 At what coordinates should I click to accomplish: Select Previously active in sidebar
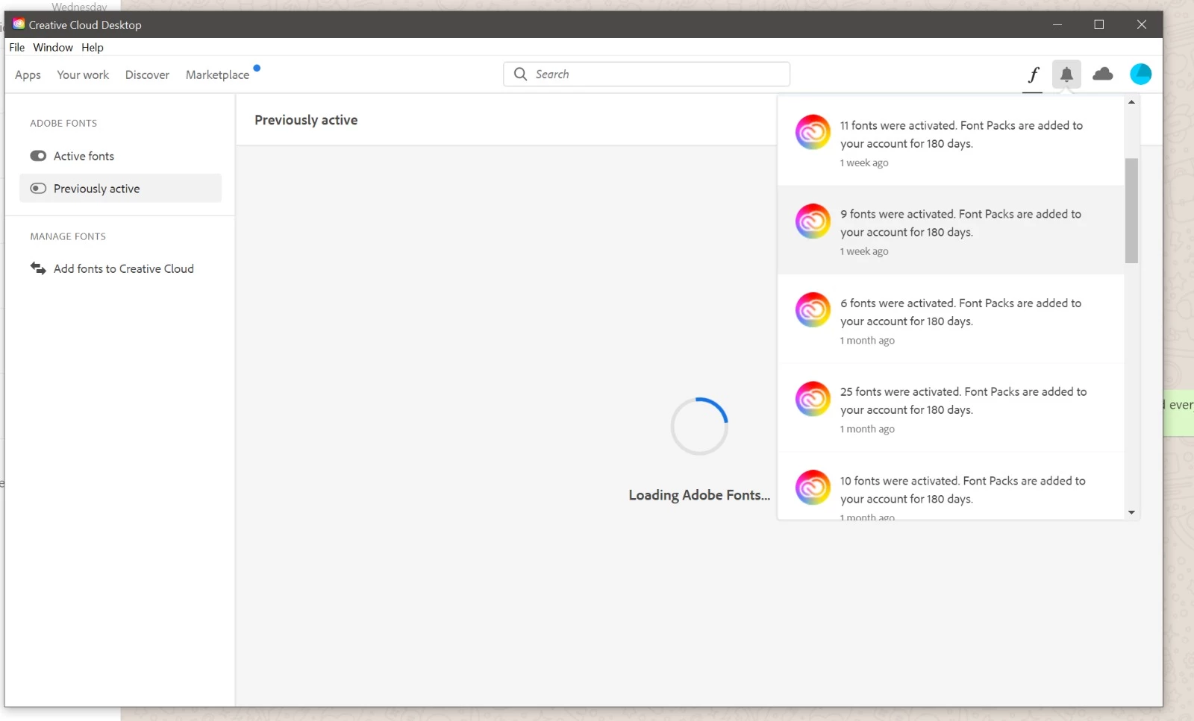tap(120, 189)
